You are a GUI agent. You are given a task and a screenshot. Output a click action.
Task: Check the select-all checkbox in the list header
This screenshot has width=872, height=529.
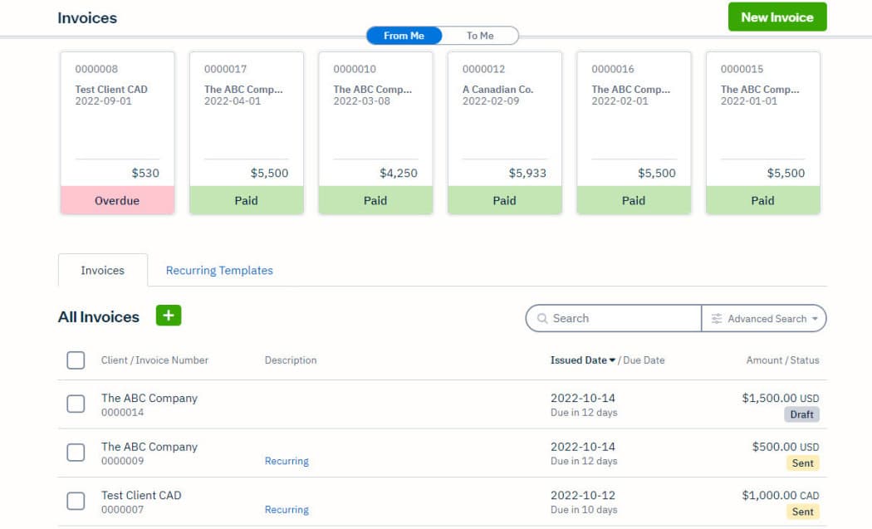tap(76, 360)
